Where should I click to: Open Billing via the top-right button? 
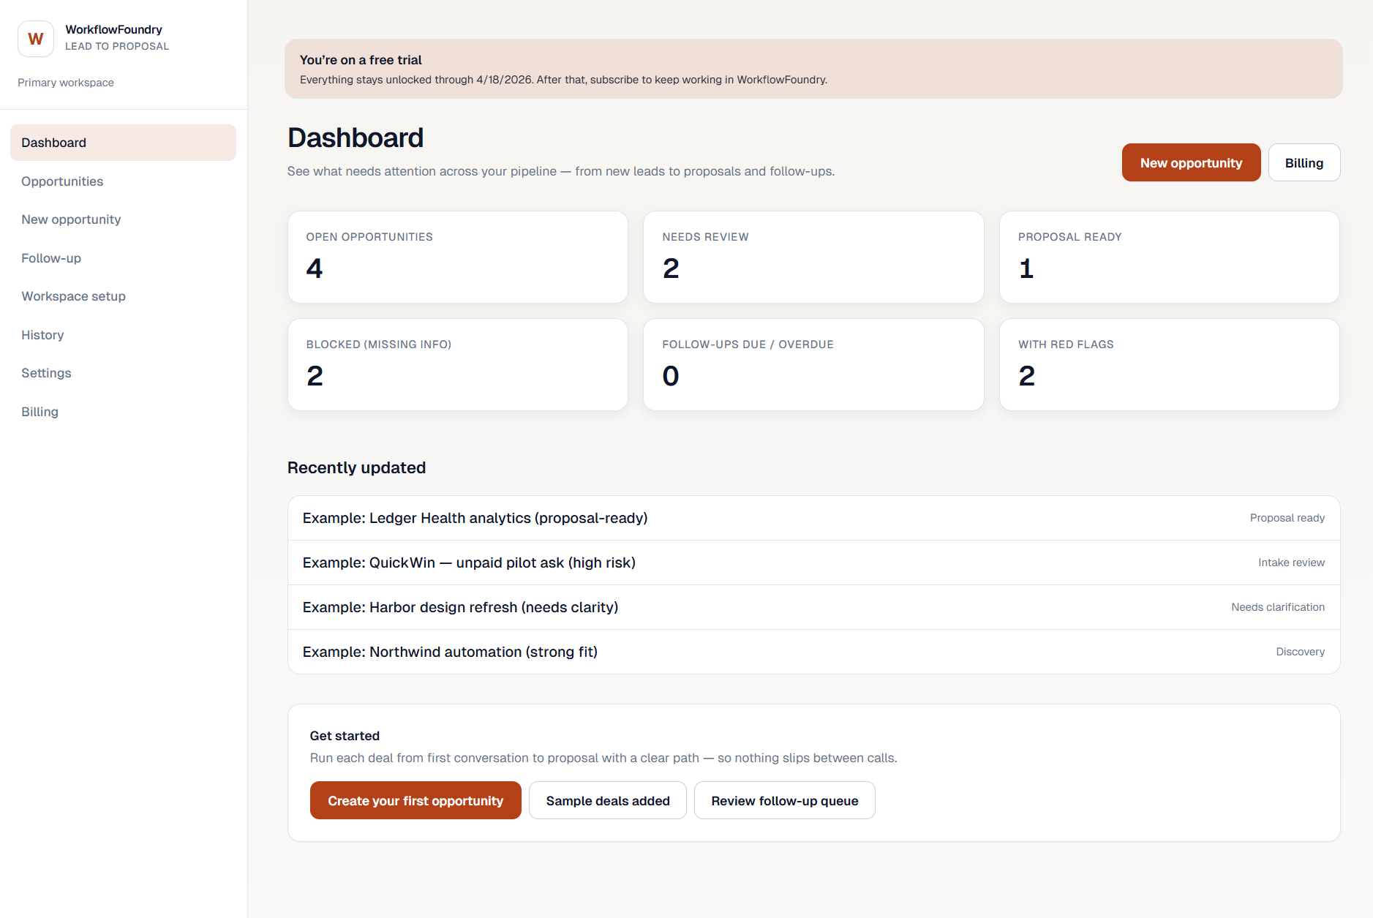tap(1304, 162)
